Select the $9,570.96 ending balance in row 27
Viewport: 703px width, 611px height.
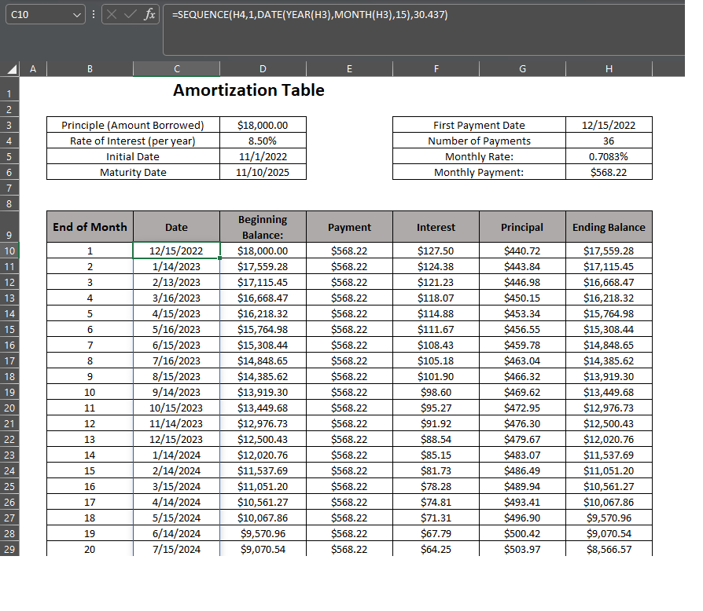(609, 518)
